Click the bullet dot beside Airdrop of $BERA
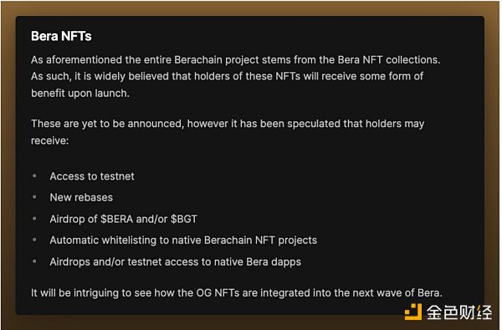502x330 pixels. (x=34, y=218)
